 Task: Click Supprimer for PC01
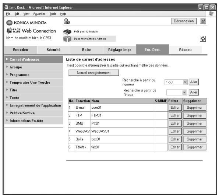click(x=195, y=123)
